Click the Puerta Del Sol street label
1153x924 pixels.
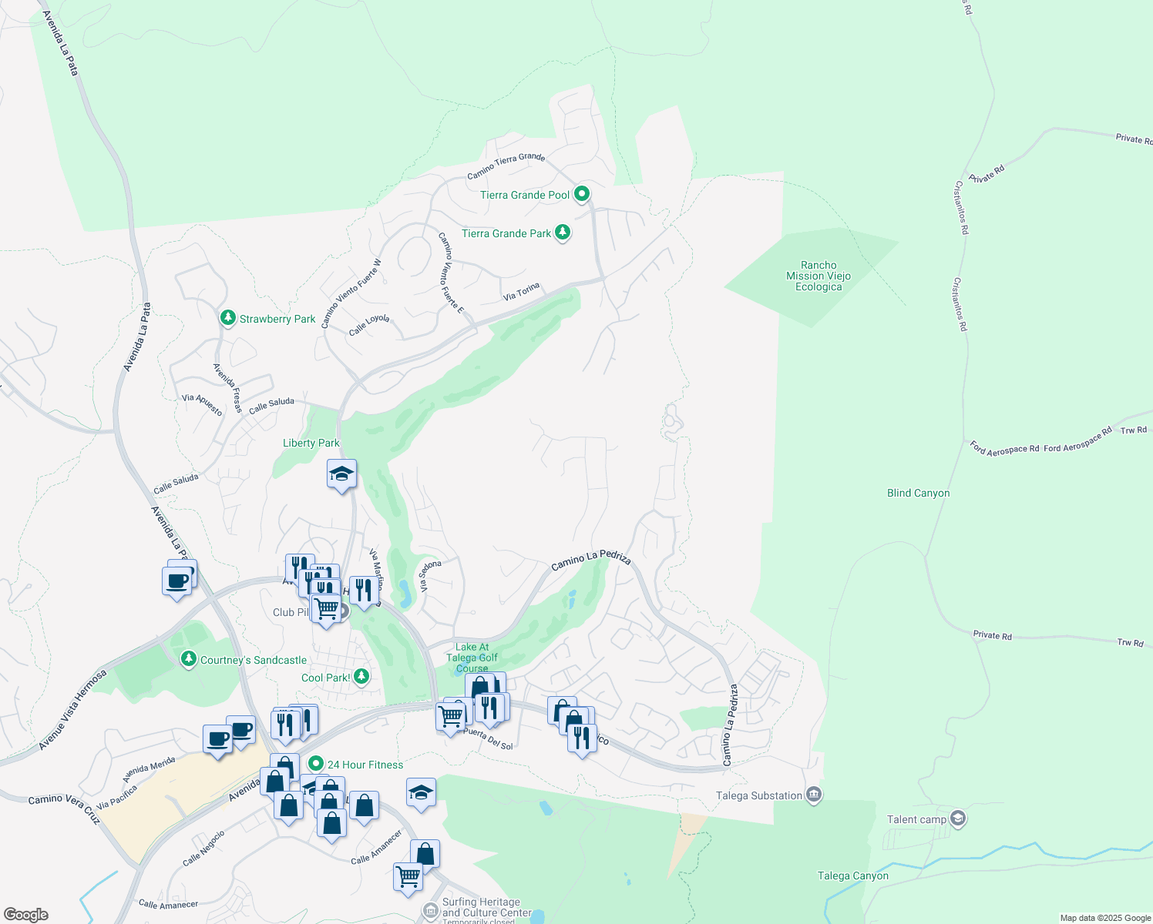(x=488, y=738)
